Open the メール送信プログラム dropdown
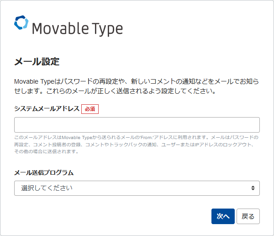Screen dimensions: 274x236 pos(137,188)
